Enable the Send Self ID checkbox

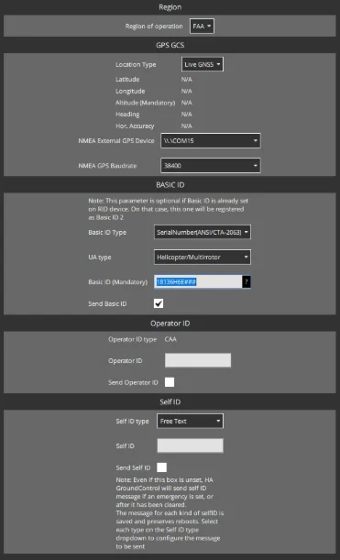click(x=162, y=467)
